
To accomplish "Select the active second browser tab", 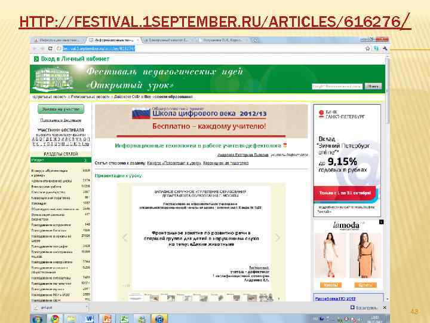I will tap(114, 40).
